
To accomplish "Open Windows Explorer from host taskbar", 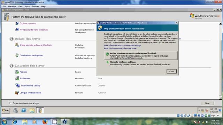I will point(25,122).
